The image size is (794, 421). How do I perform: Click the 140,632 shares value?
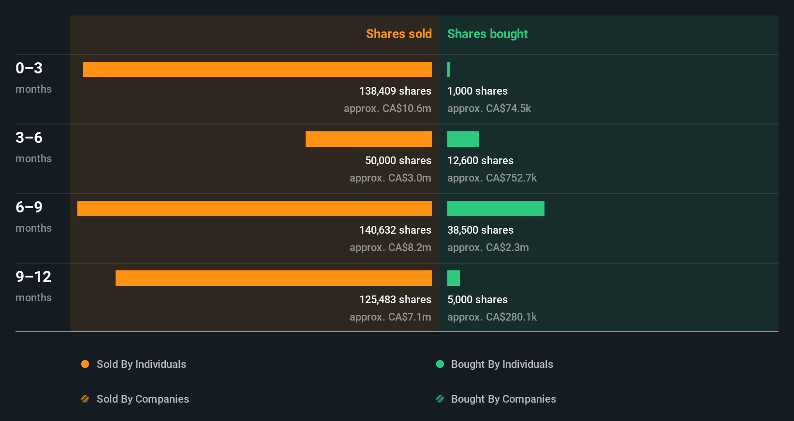pyautogui.click(x=395, y=230)
